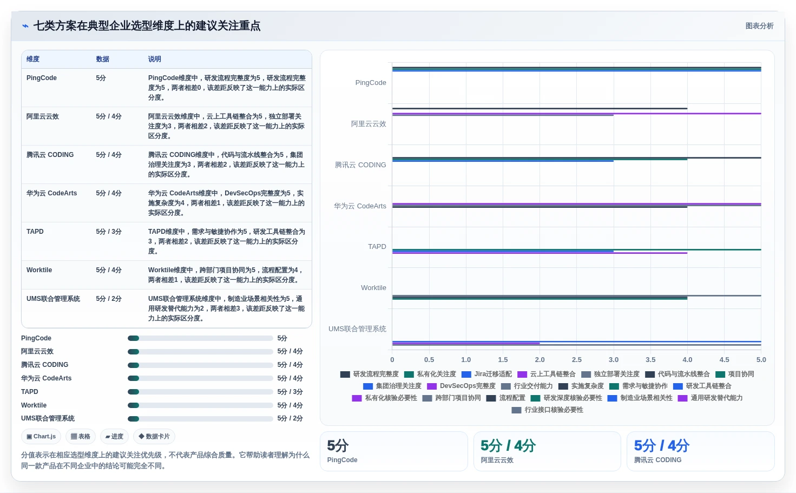Click the TAPD维度中 description text
Screen dimensions: 796x493
pos(227,241)
